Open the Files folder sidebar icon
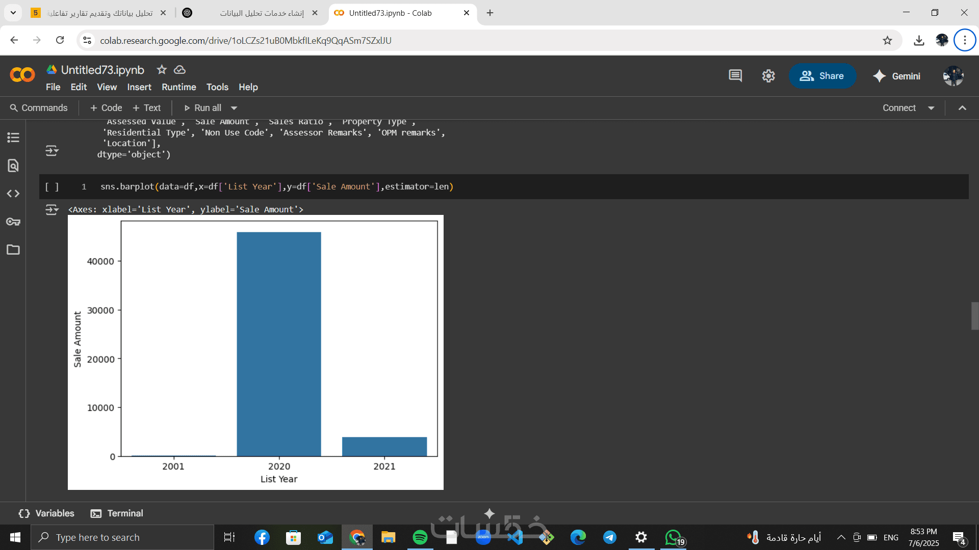 point(13,250)
